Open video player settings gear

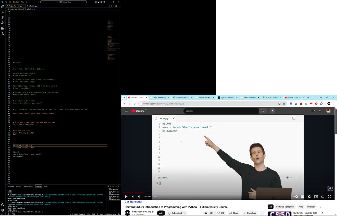tap(309, 197)
